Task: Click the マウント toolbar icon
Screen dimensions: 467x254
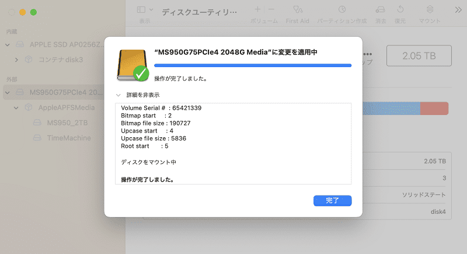Action: click(430, 9)
